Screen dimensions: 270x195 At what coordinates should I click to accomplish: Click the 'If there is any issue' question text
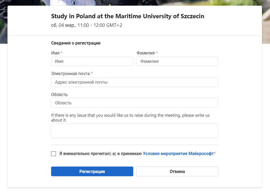130,115
